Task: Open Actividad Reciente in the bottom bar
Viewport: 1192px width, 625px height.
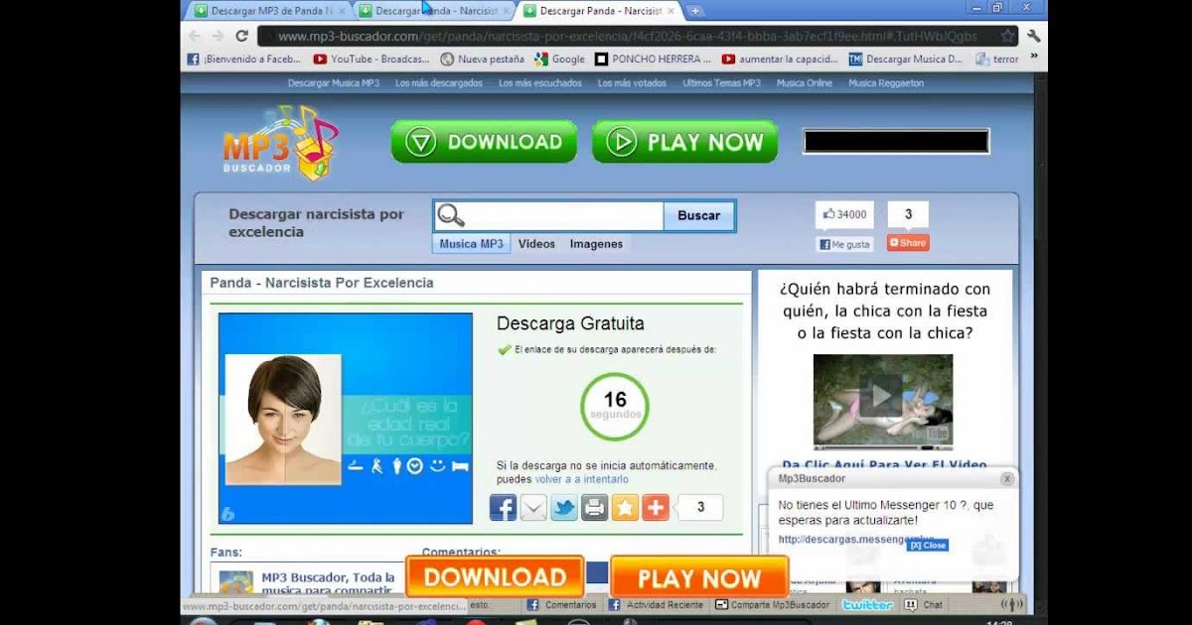Action: point(657,604)
